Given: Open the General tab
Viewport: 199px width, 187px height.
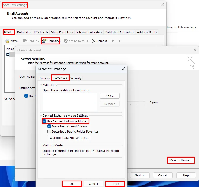Looking at the screenshot, I should click(x=45, y=78).
